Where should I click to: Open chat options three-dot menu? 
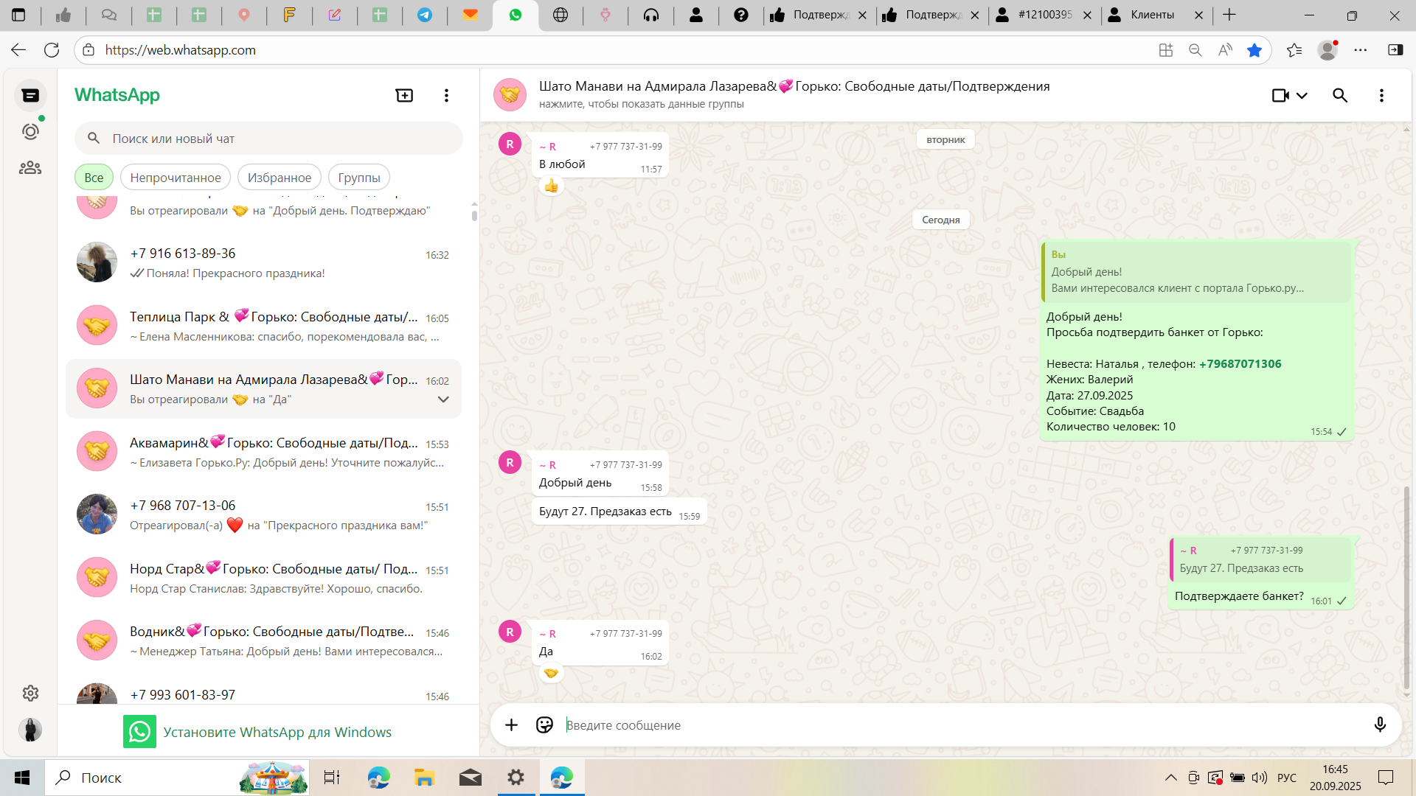(x=1381, y=95)
